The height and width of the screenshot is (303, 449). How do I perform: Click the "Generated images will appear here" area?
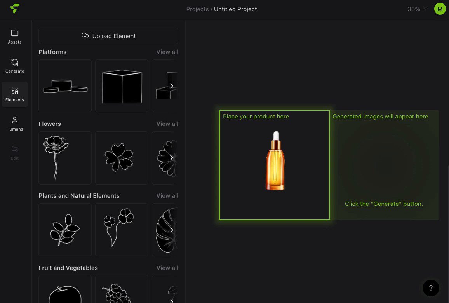click(384, 165)
